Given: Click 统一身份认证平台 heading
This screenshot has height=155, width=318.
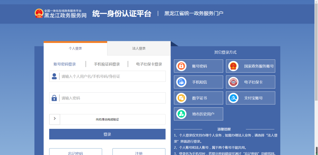Looking at the screenshot, I should click(122, 14).
